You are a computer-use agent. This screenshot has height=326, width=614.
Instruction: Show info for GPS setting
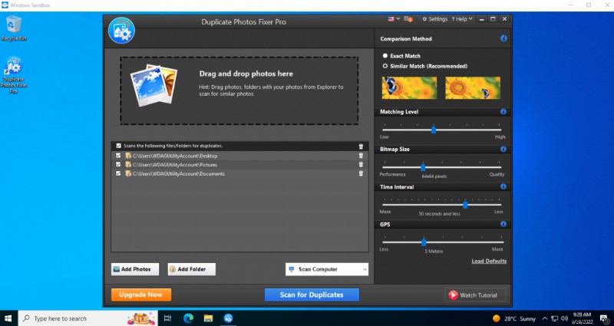coord(503,224)
